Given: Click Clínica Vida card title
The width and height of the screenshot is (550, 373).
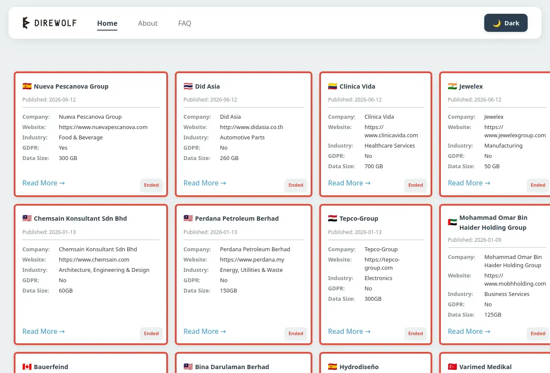Looking at the screenshot, I should click(357, 86).
